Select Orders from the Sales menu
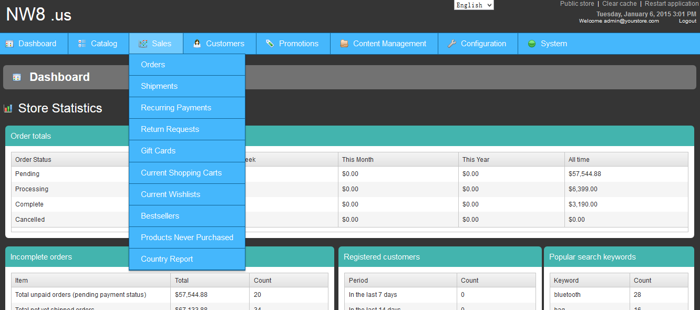 [153, 65]
